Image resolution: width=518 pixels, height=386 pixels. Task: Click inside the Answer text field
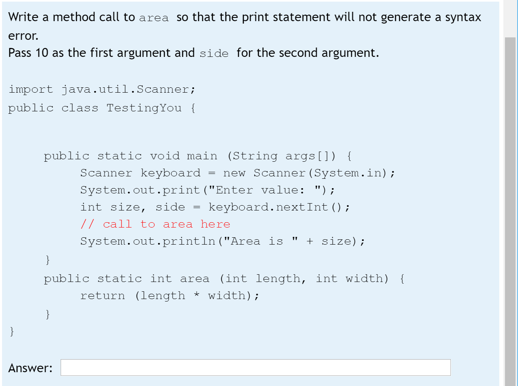point(256,367)
